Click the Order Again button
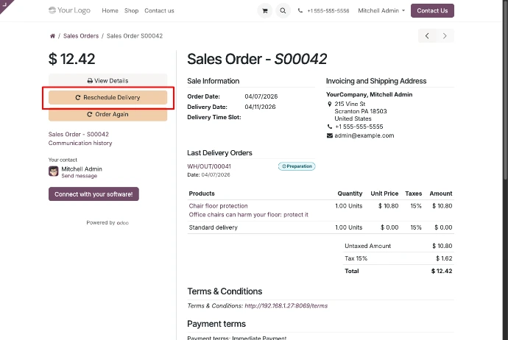Image resolution: width=508 pixels, height=340 pixels. click(107, 114)
